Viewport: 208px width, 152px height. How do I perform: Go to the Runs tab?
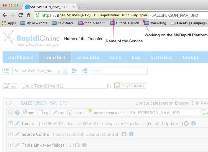coord(116,57)
